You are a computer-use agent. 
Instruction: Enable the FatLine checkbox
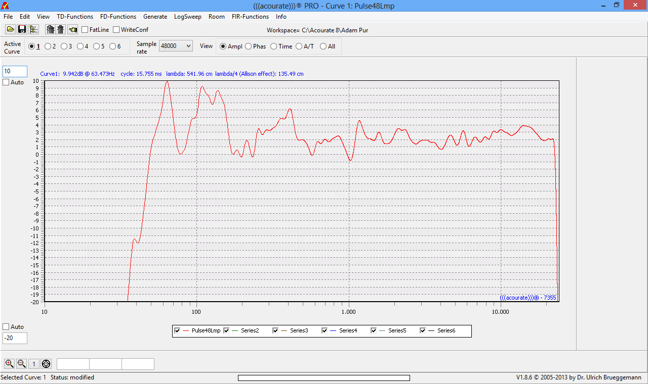(x=85, y=30)
